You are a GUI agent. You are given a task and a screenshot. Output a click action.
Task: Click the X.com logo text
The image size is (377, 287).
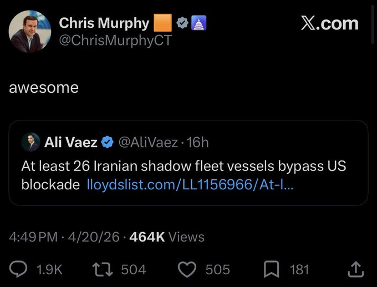coord(329,23)
